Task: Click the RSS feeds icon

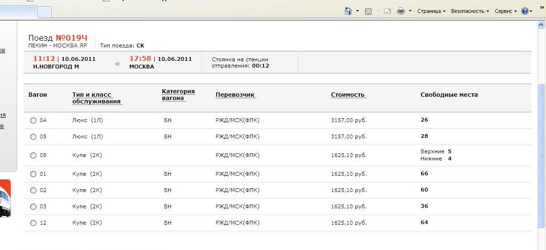Action: pos(368,11)
